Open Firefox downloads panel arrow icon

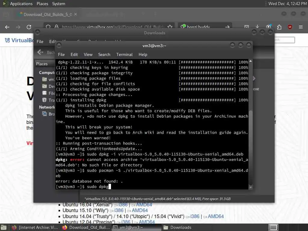point(257,27)
